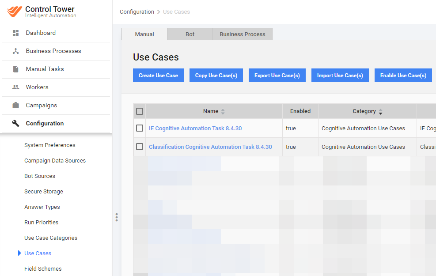The image size is (436, 276).
Task: Click the Enabled column header
Action: point(300,111)
